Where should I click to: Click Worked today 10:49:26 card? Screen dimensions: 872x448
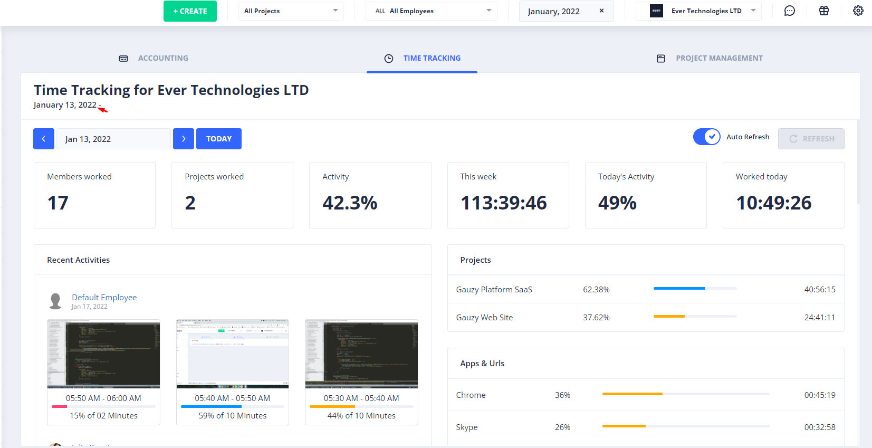783,195
